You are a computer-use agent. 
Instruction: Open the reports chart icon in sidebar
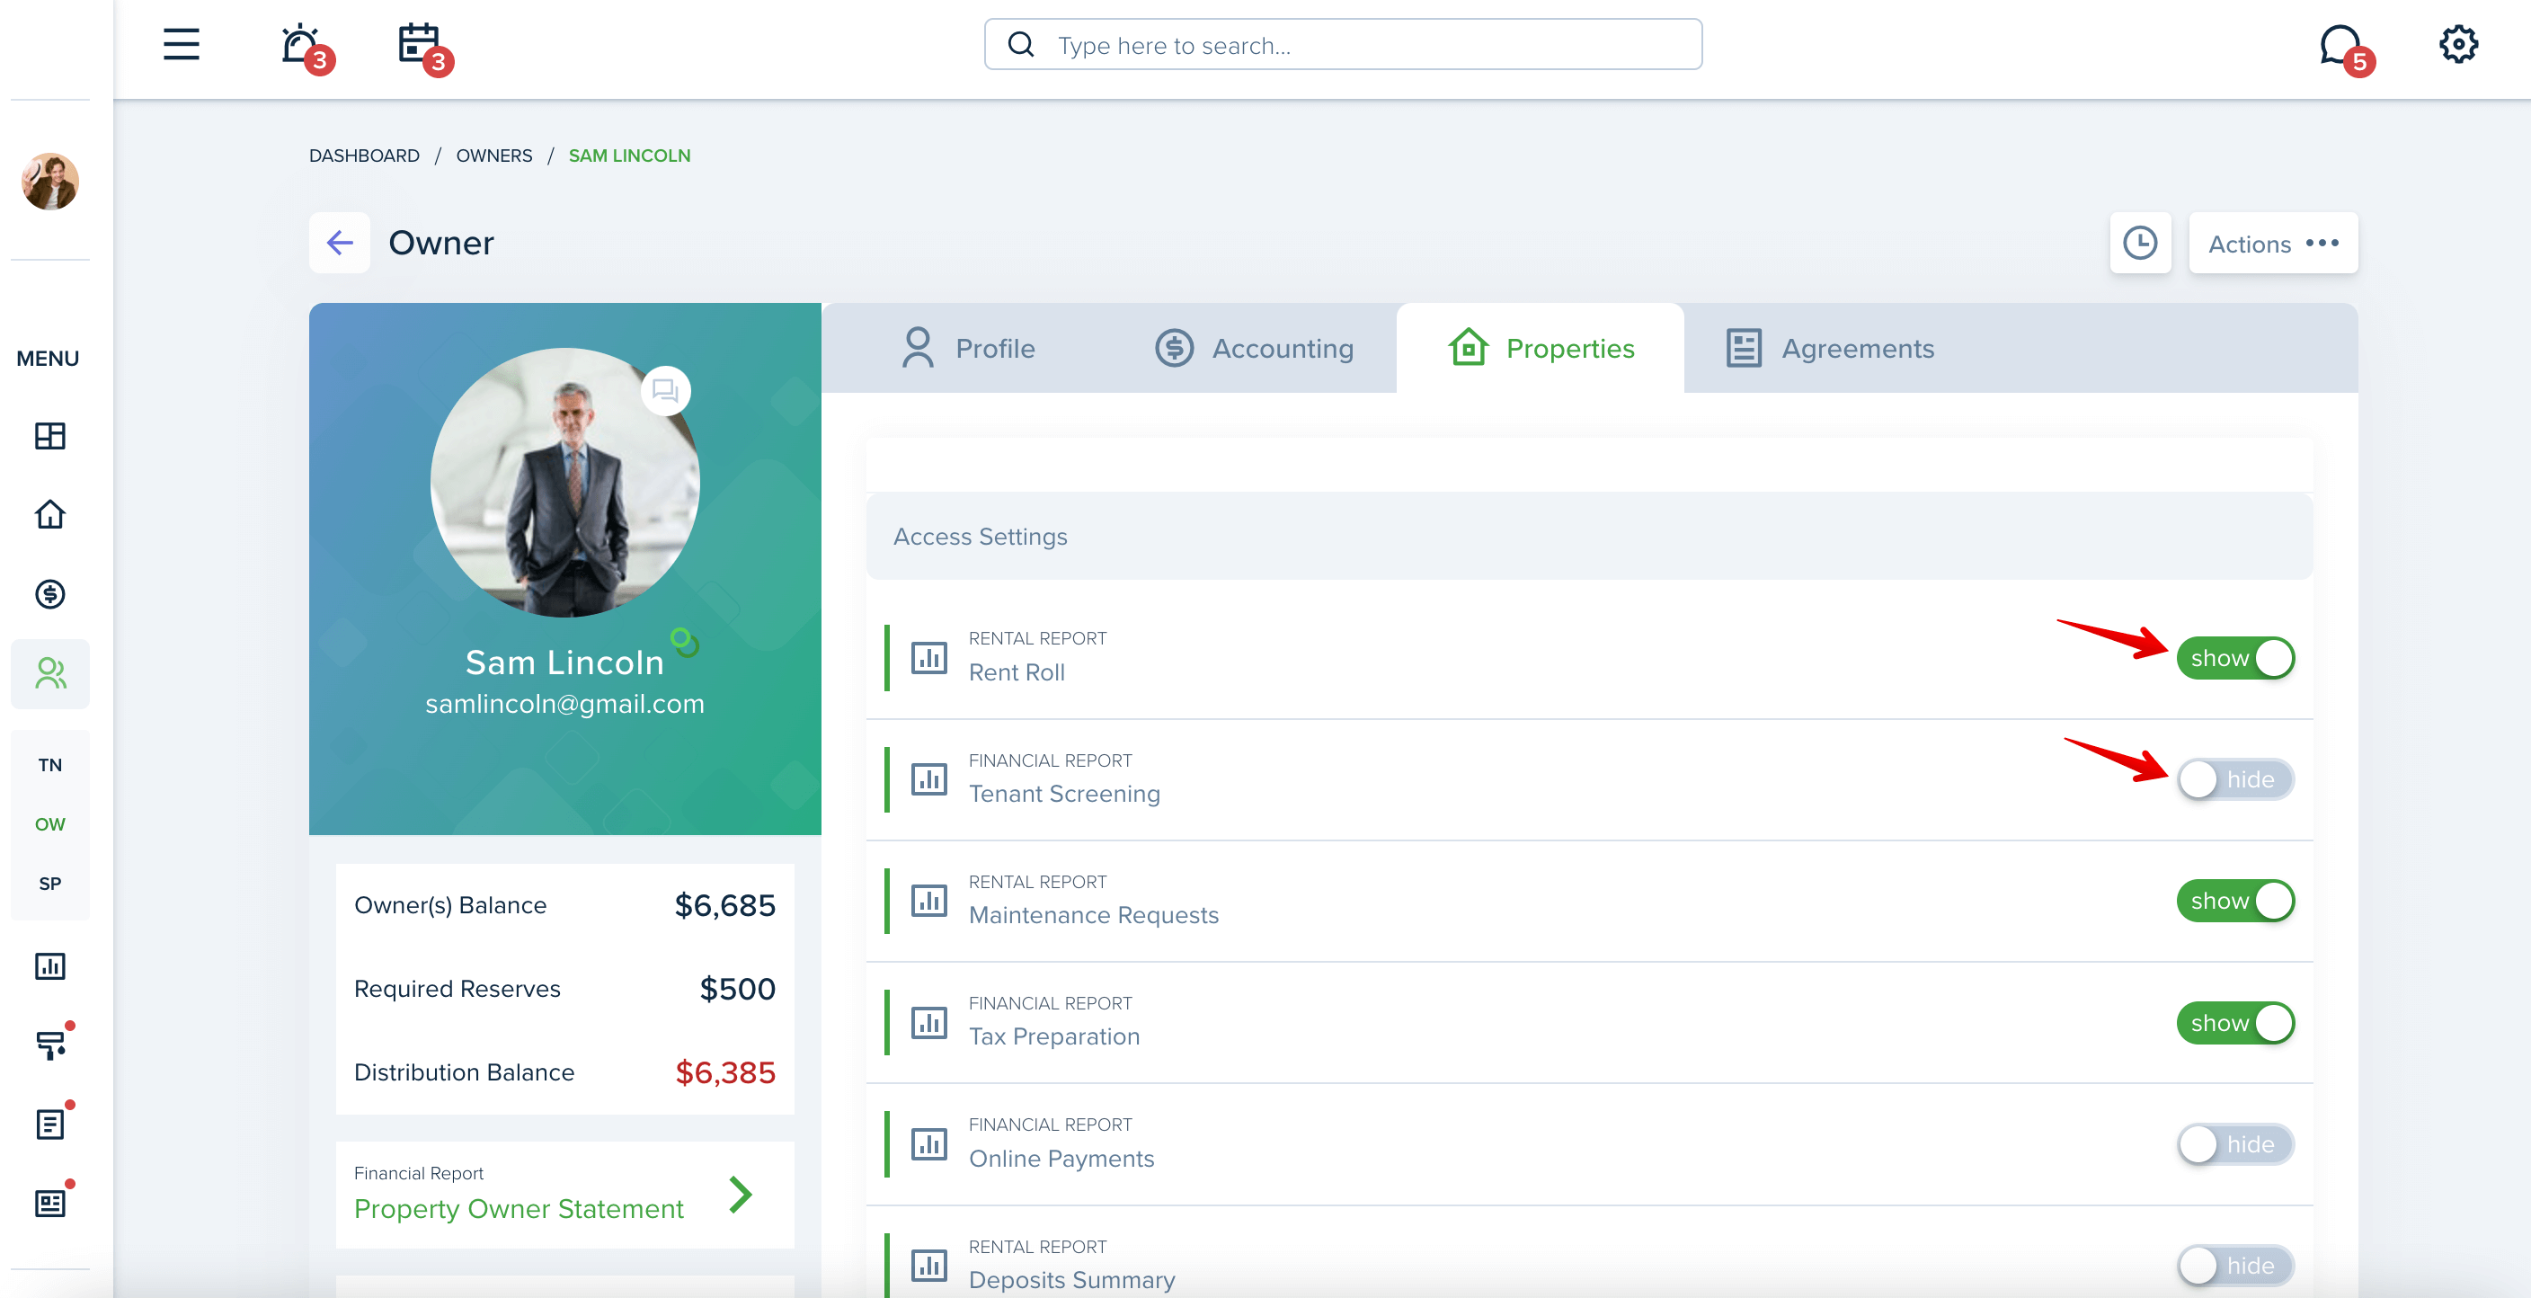pyautogui.click(x=50, y=967)
